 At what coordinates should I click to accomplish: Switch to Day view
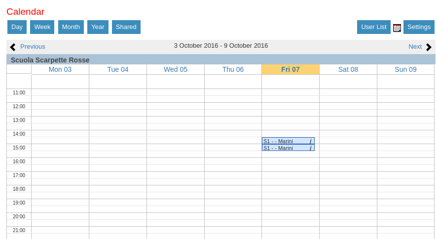click(x=17, y=27)
